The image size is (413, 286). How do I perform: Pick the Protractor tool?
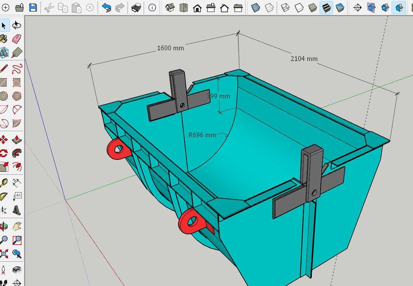(4, 196)
